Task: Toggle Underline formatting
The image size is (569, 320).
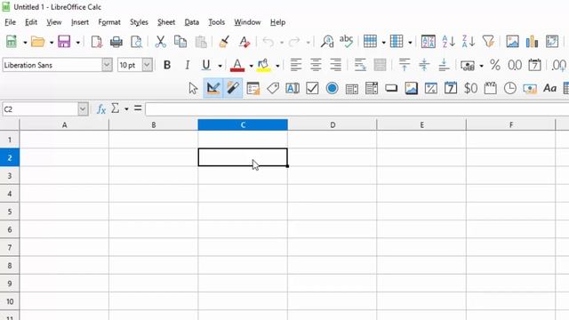Action: (206, 65)
